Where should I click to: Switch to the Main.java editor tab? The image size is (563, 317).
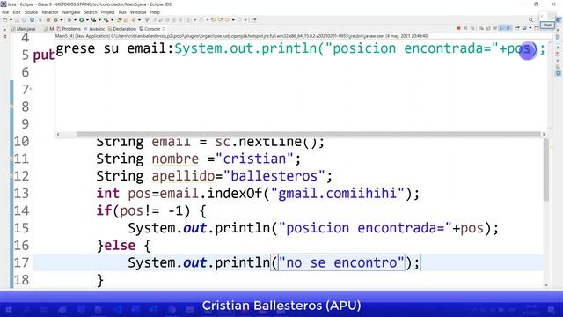pos(24,29)
